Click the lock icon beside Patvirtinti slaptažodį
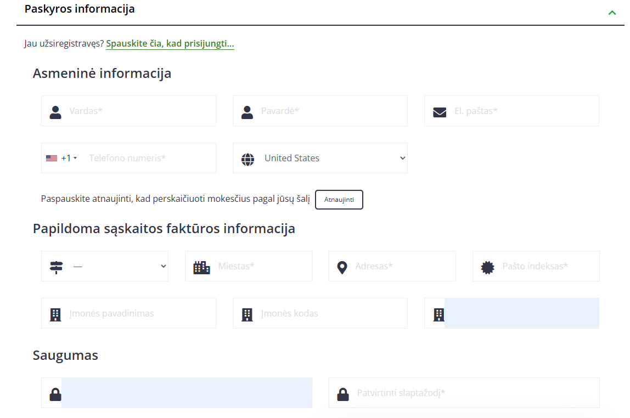Viewport: 630px width, 418px height. click(343, 394)
